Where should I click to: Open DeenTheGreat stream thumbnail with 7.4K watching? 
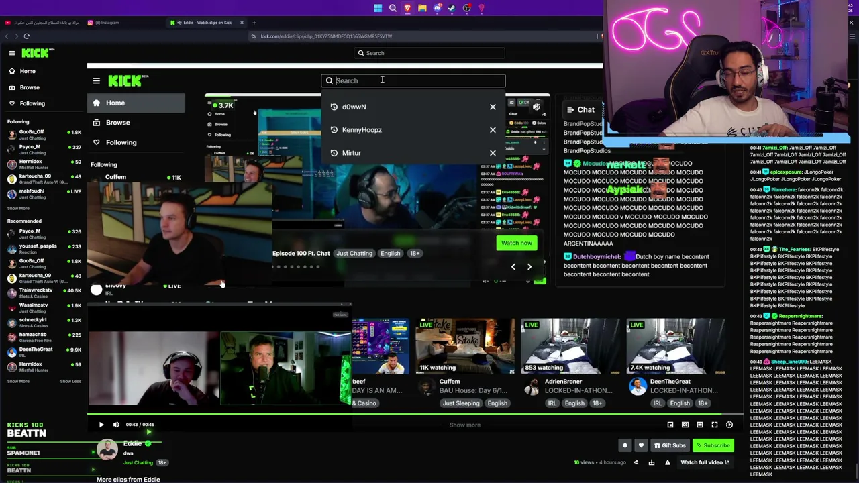coord(676,346)
